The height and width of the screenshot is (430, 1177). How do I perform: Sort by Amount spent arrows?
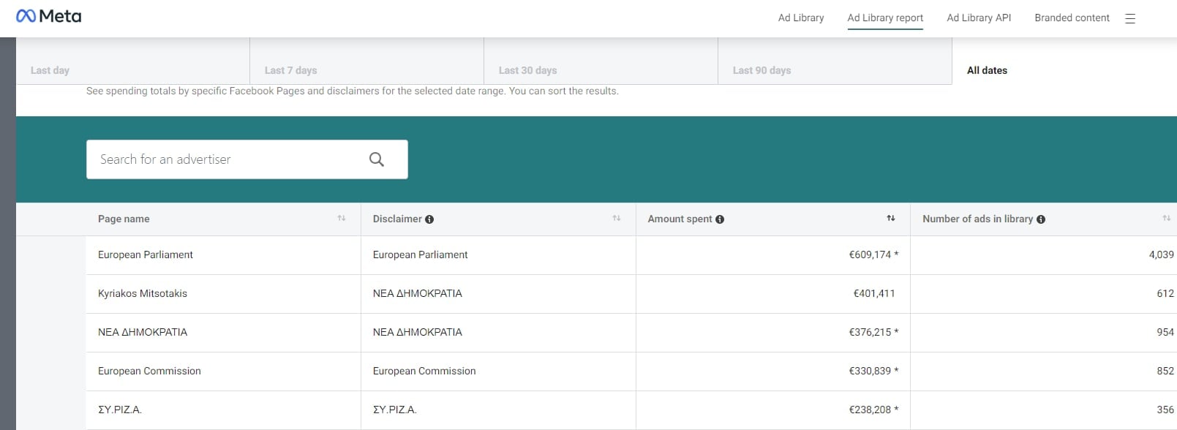[891, 219]
